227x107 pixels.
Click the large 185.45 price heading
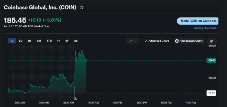coord(15,20)
